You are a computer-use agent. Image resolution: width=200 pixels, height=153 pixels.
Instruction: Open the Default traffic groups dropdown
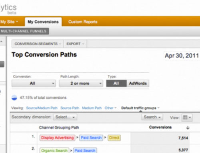(140, 108)
